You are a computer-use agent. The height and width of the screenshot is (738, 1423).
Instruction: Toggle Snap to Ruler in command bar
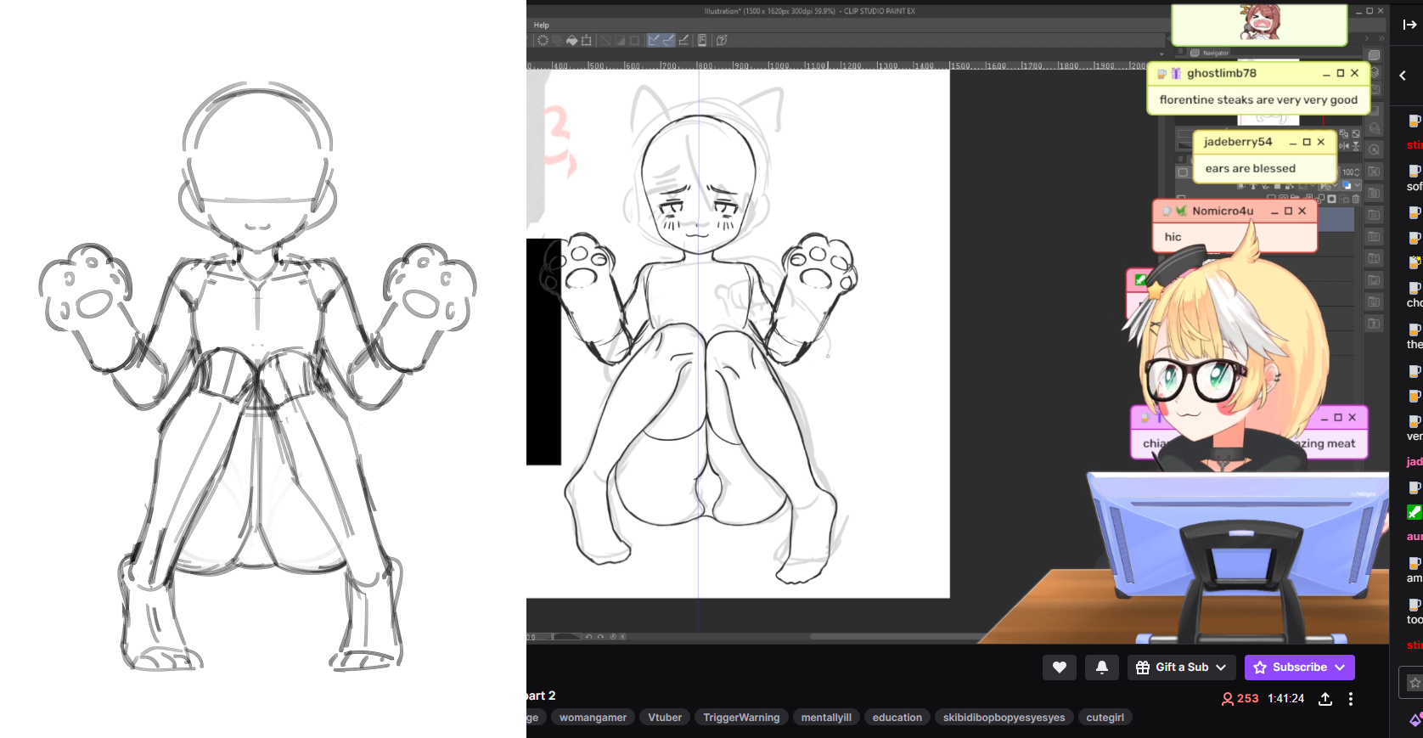click(x=653, y=41)
